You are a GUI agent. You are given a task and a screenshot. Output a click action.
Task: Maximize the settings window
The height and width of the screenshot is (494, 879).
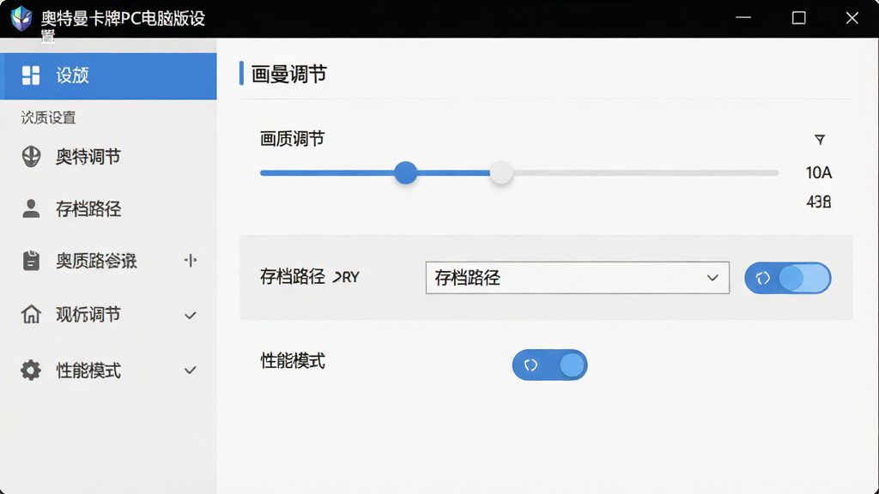(x=799, y=18)
